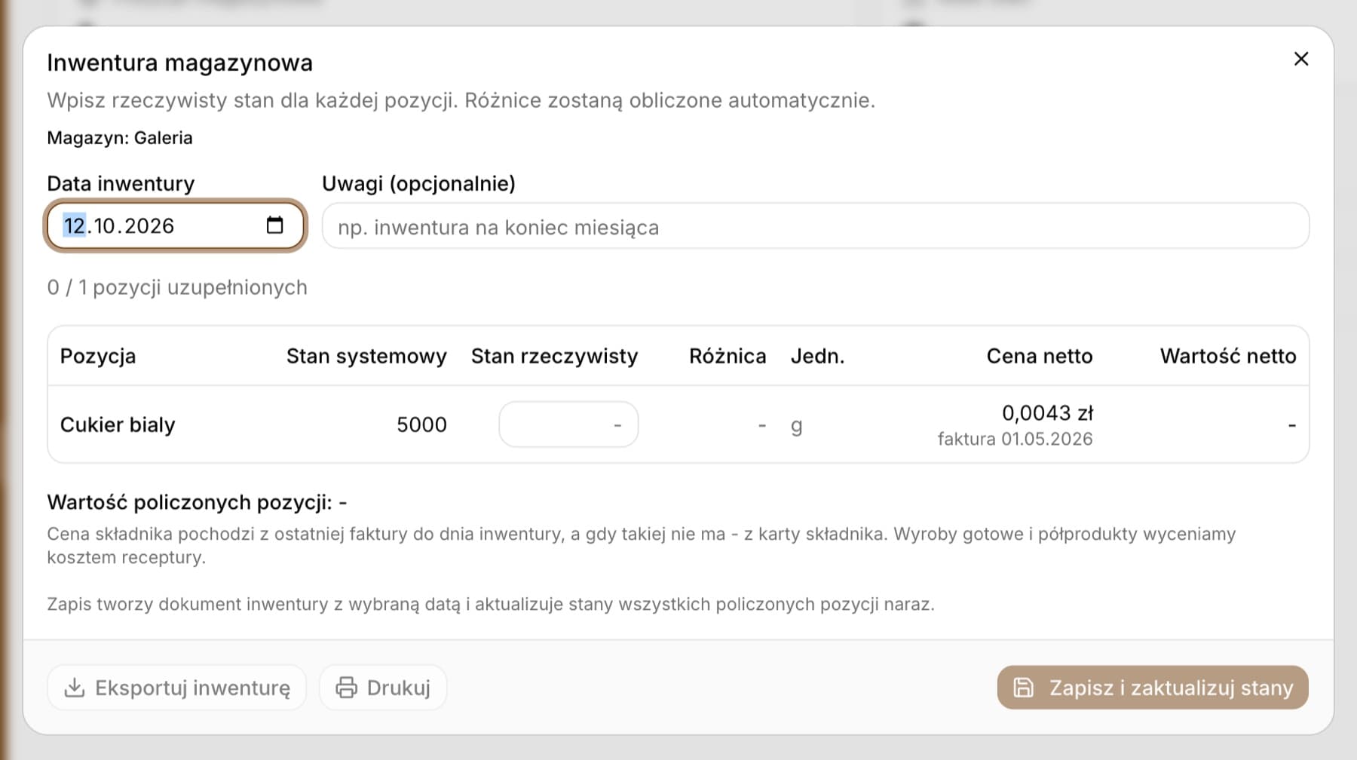Image resolution: width=1357 pixels, height=760 pixels.
Task: Click the system stock value 5000
Action: 421,424
